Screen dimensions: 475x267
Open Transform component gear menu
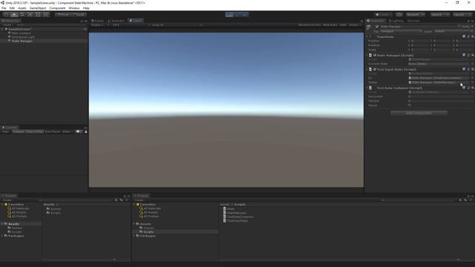click(472, 36)
